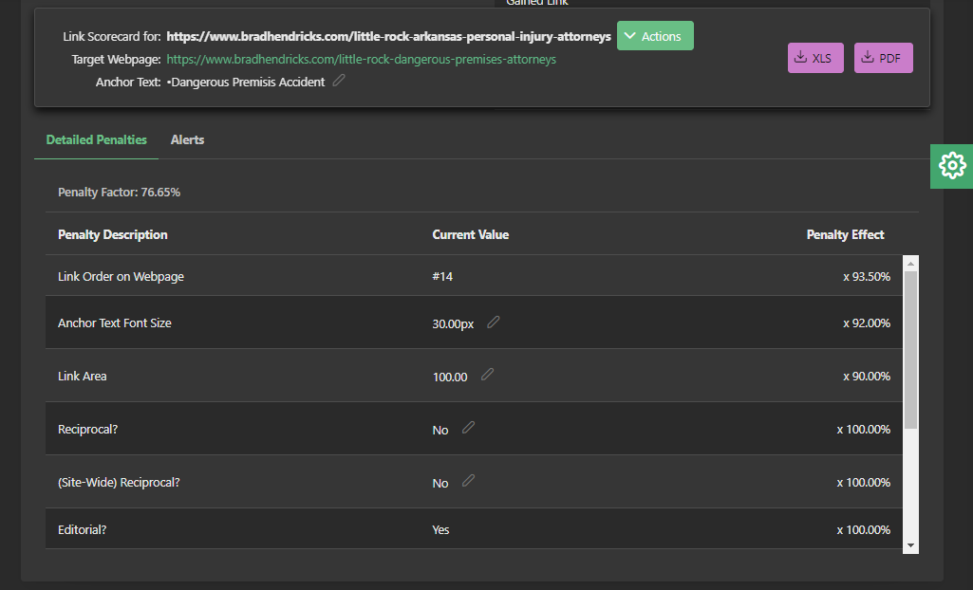973x590 pixels.
Task: Open the Link Scorecard source URL
Action: coord(388,36)
